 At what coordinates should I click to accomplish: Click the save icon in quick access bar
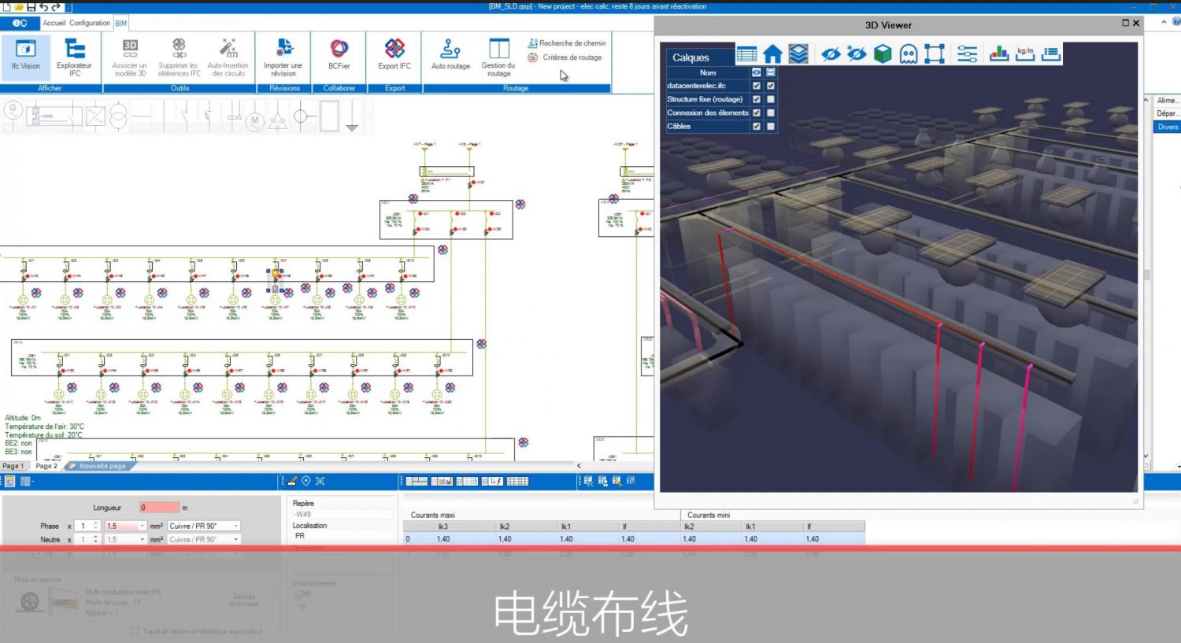(31, 6)
